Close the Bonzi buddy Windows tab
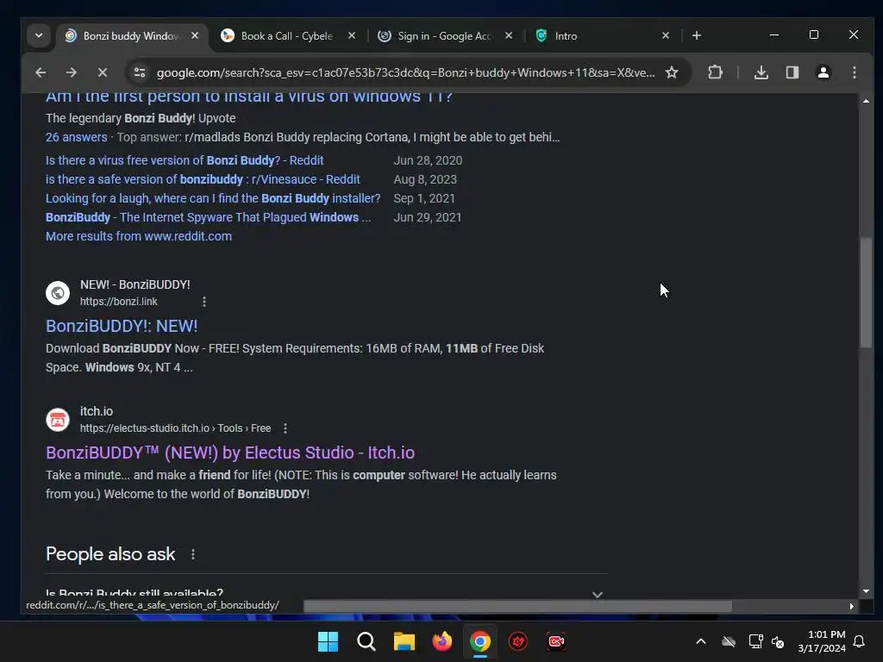883x662 pixels. coord(195,35)
